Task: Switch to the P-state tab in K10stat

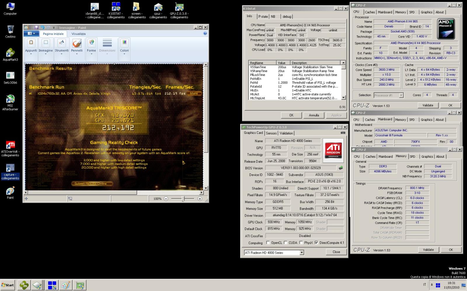Action: [263, 17]
